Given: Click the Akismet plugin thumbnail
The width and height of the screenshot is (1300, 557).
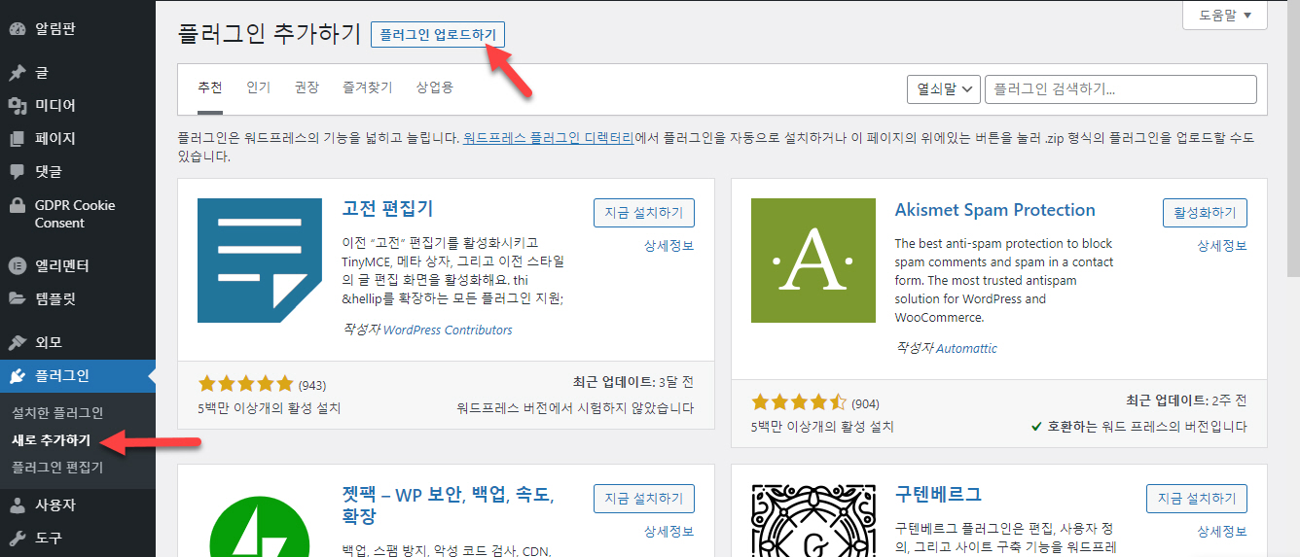Looking at the screenshot, I should point(813,261).
